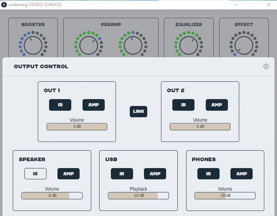Click the EFFECT section label
Viewport: 277px width, 216px height.
244,25
